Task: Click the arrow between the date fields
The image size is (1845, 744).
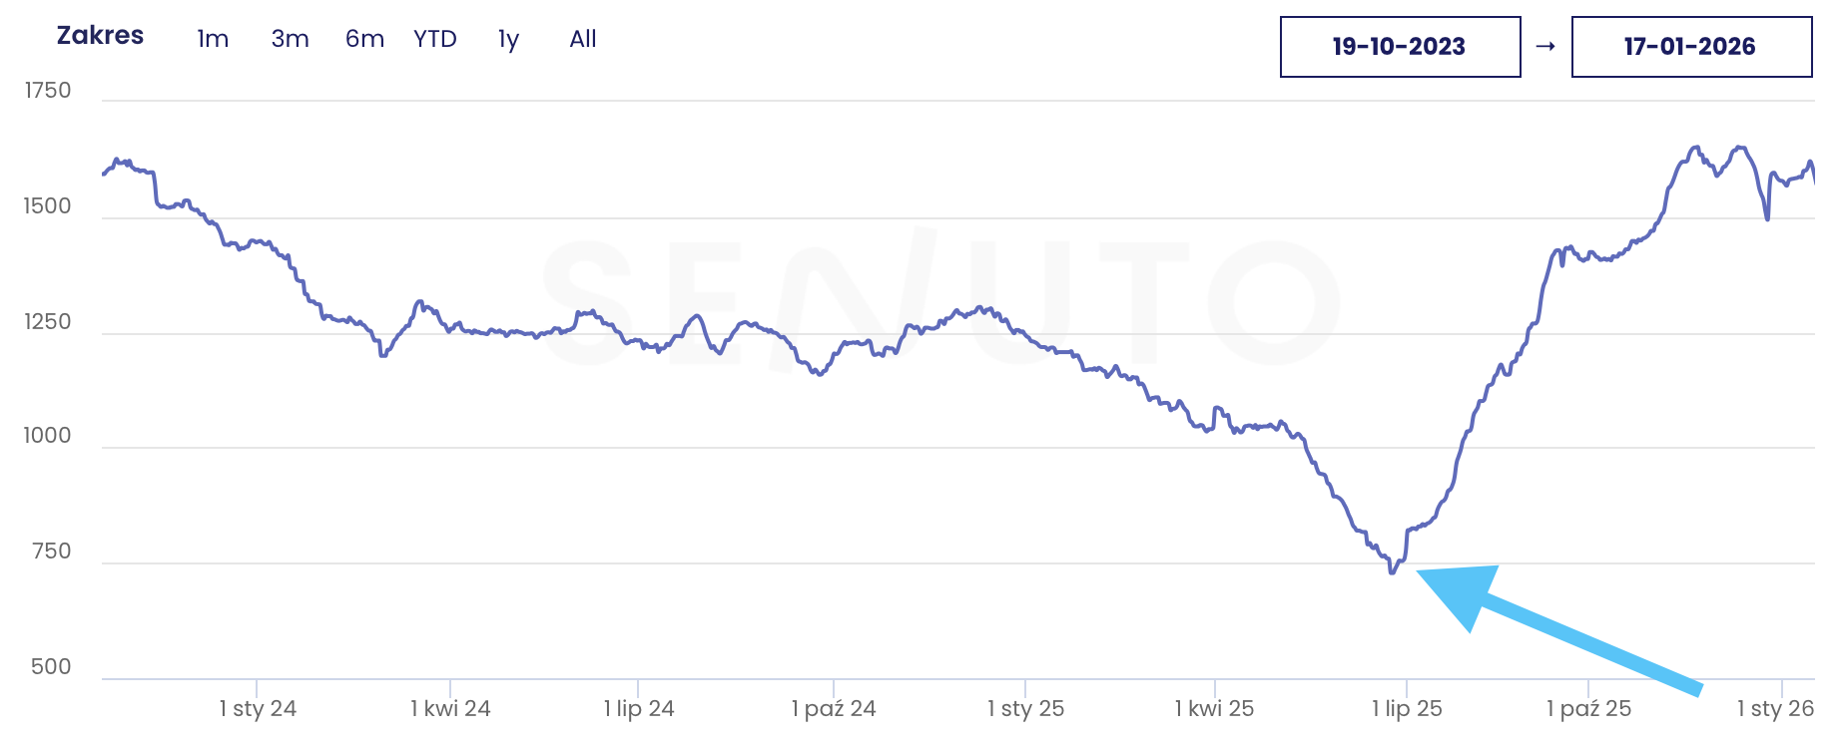Action: click(x=1545, y=47)
